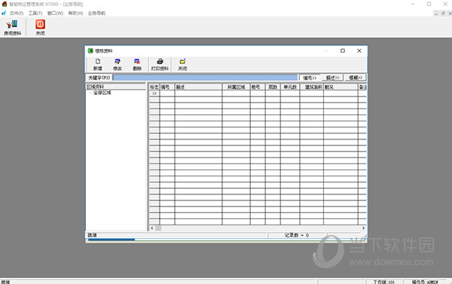Click the house app icon in main title bar
Image resolution: width=452 pixels, height=284 pixels.
click(x=5, y=4)
